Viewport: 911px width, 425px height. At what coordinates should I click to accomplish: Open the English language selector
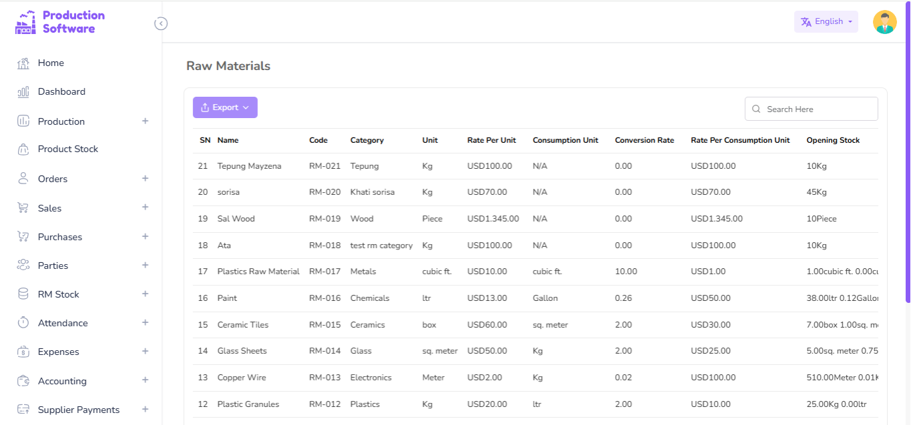pyautogui.click(x=826, y=21)
